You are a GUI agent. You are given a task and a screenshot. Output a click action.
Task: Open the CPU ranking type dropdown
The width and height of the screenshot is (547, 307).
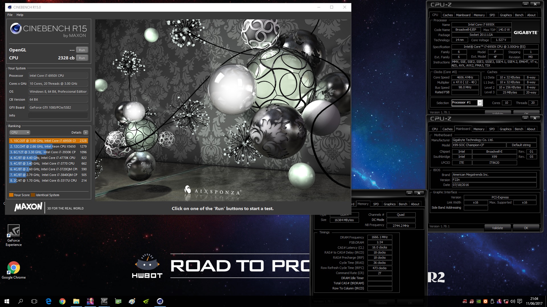coord(20,132)
